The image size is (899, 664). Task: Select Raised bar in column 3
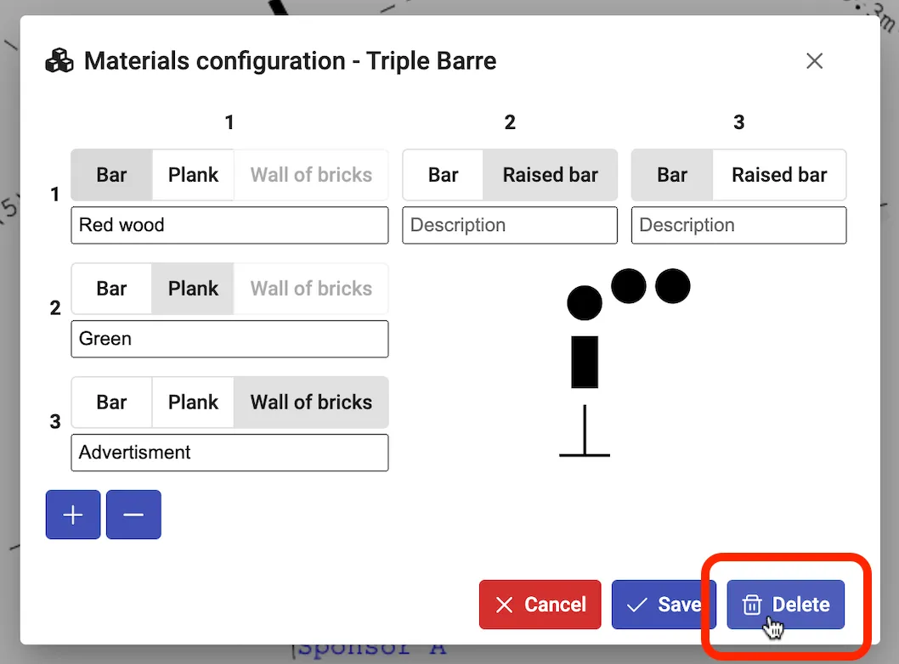point(778,175)
